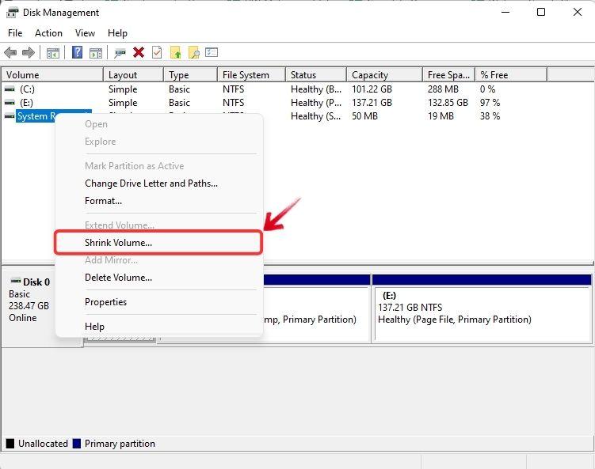Sort by the Free Space column header
The height and width of the screenshot is (469, 595).
coord(448,74)
